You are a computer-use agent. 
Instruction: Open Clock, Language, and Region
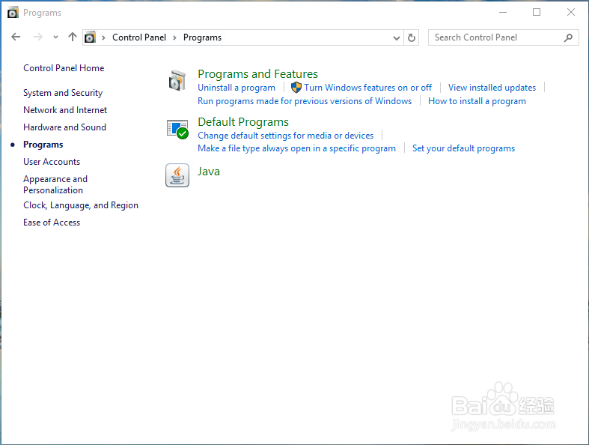81,205
